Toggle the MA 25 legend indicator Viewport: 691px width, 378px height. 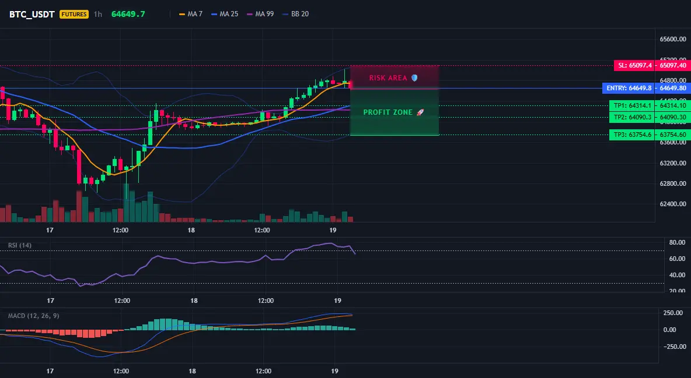click(x=224, y=14)
